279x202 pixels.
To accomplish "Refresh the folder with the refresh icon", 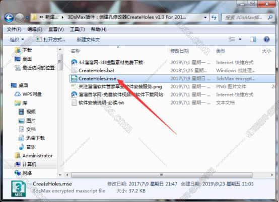I will [x=214, y=18].
